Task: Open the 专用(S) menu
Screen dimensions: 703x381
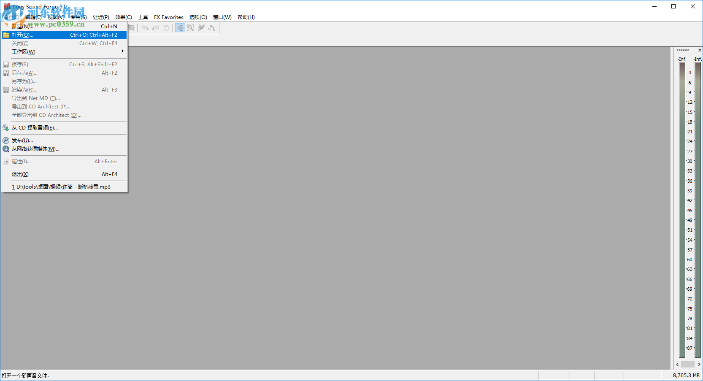Action: (78, 17)
